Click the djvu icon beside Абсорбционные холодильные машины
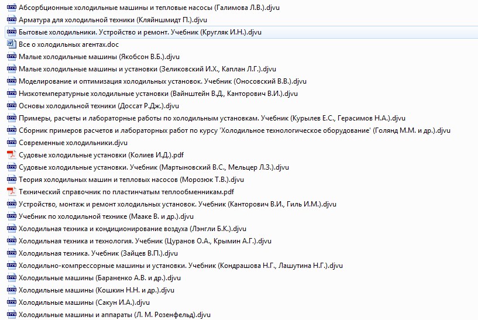The height and width of the screenshot is (320, 478). 12,8
